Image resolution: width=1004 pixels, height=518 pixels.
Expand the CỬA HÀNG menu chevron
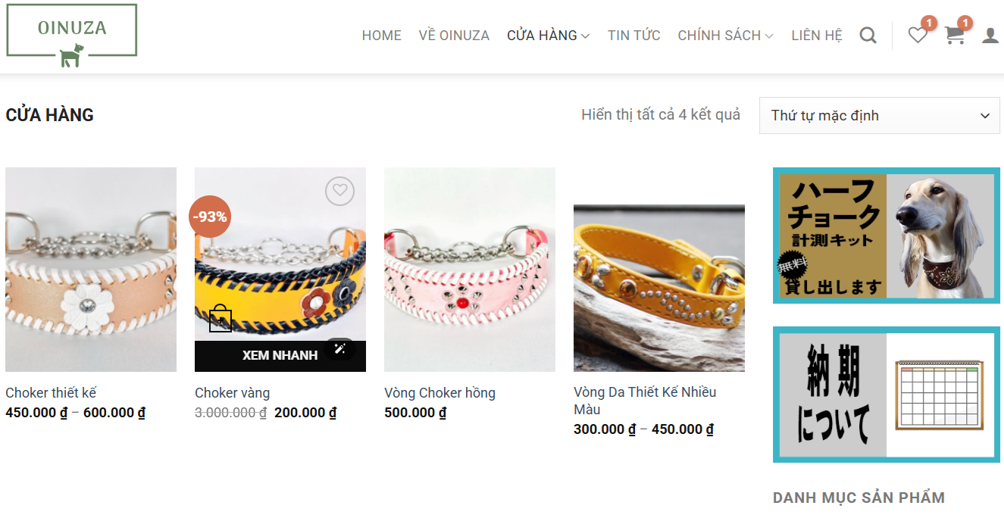[x=585, y=36]
